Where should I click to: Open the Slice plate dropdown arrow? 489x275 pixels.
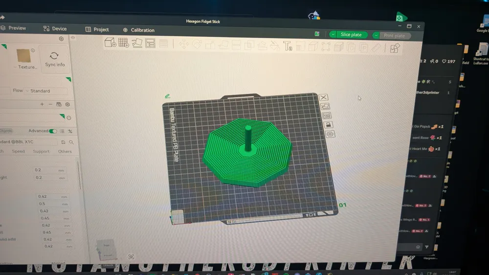tap(333, 34)
